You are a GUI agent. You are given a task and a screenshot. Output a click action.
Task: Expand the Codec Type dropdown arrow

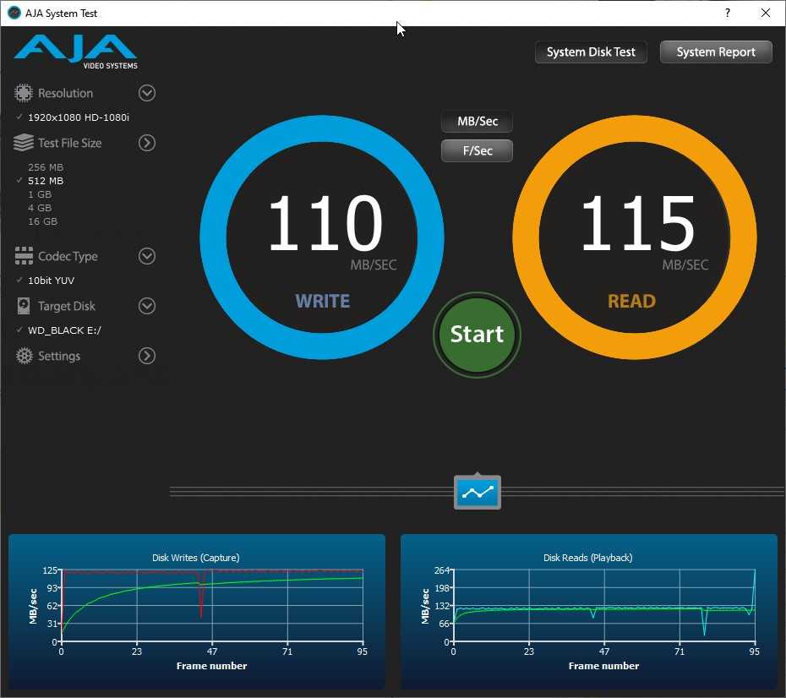coord(147,256)
